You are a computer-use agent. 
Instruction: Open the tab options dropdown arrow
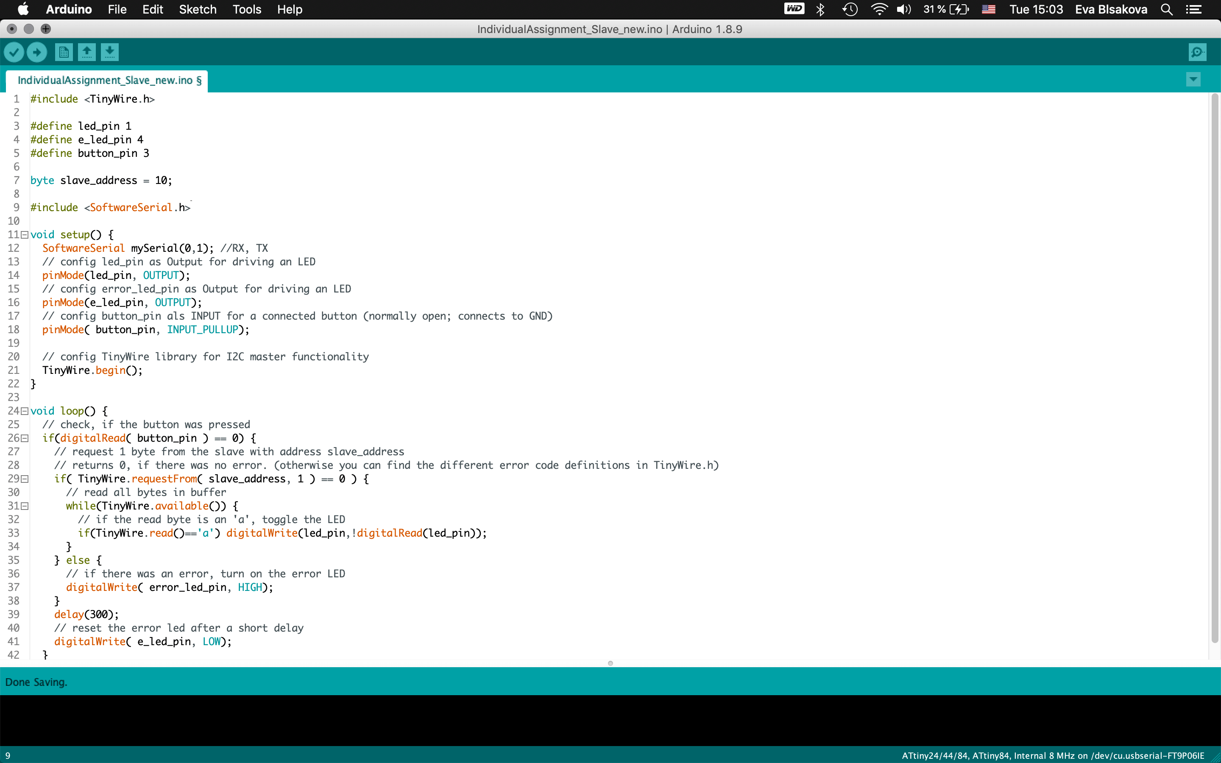(x=1193, y=79)
